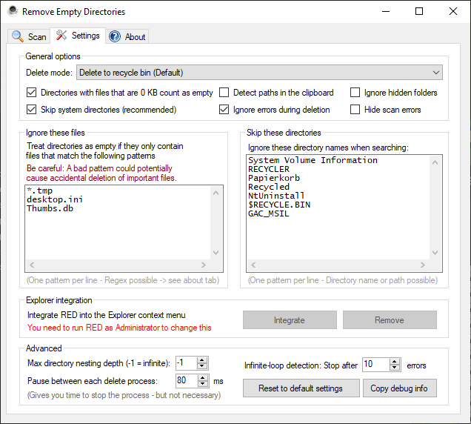Click skip directories list scroll left arrow
The image size is (471, 424).
click(253, 265)
